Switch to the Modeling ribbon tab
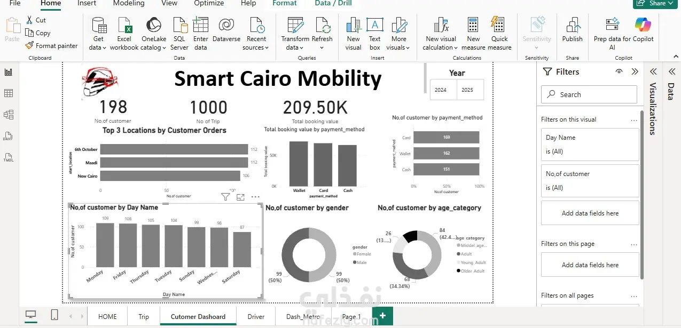This screenshot has height=328, width=681. 128,3
